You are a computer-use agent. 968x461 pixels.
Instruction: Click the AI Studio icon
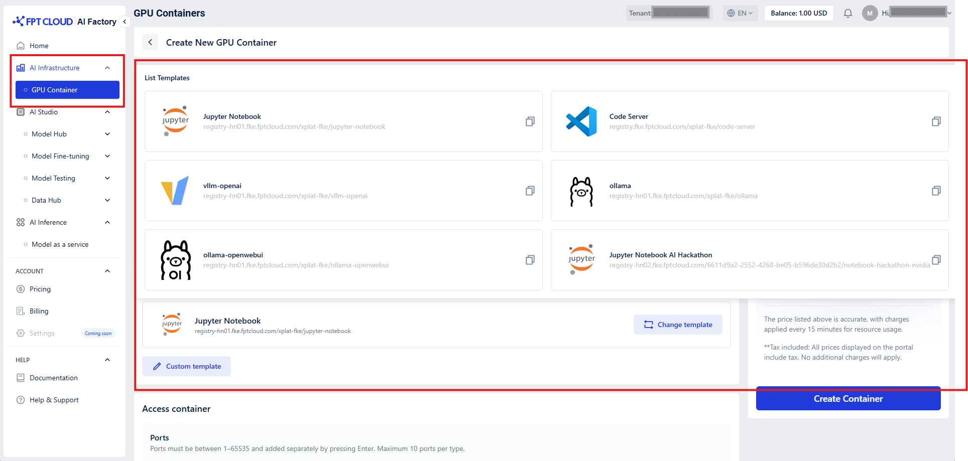(21, 112)
